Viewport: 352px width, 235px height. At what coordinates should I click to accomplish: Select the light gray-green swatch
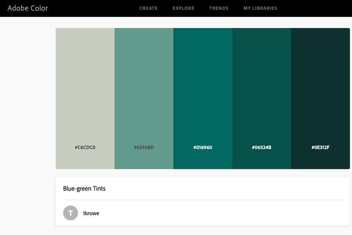(85, 83)
